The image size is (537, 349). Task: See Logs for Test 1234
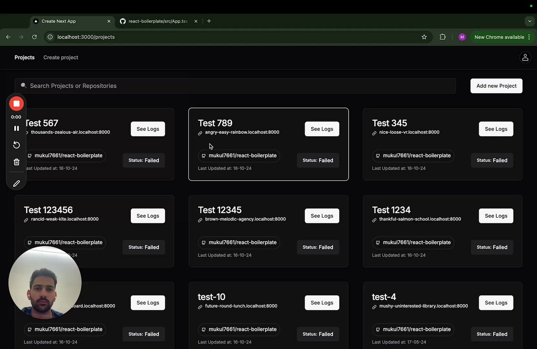pyautogui.click(x=496, y=216)
